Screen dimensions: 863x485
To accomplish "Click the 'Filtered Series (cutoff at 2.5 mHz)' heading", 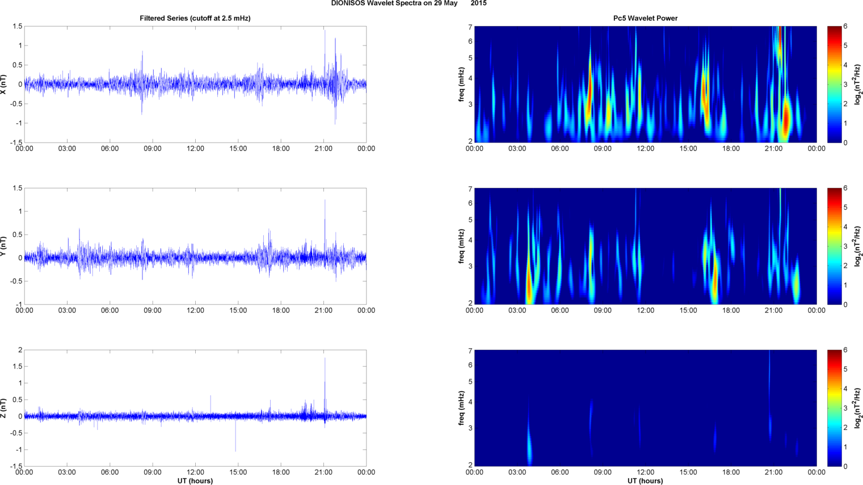I will [x=195, y=18].
